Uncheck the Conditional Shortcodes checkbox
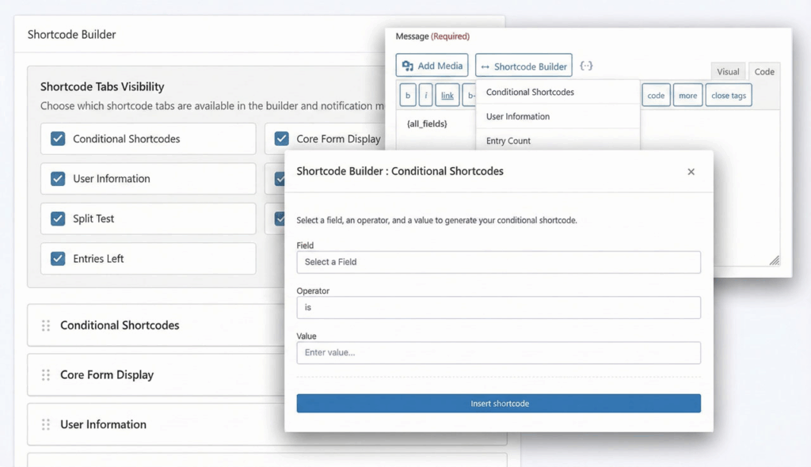811x467 pixels. click(x=58, y=139)
